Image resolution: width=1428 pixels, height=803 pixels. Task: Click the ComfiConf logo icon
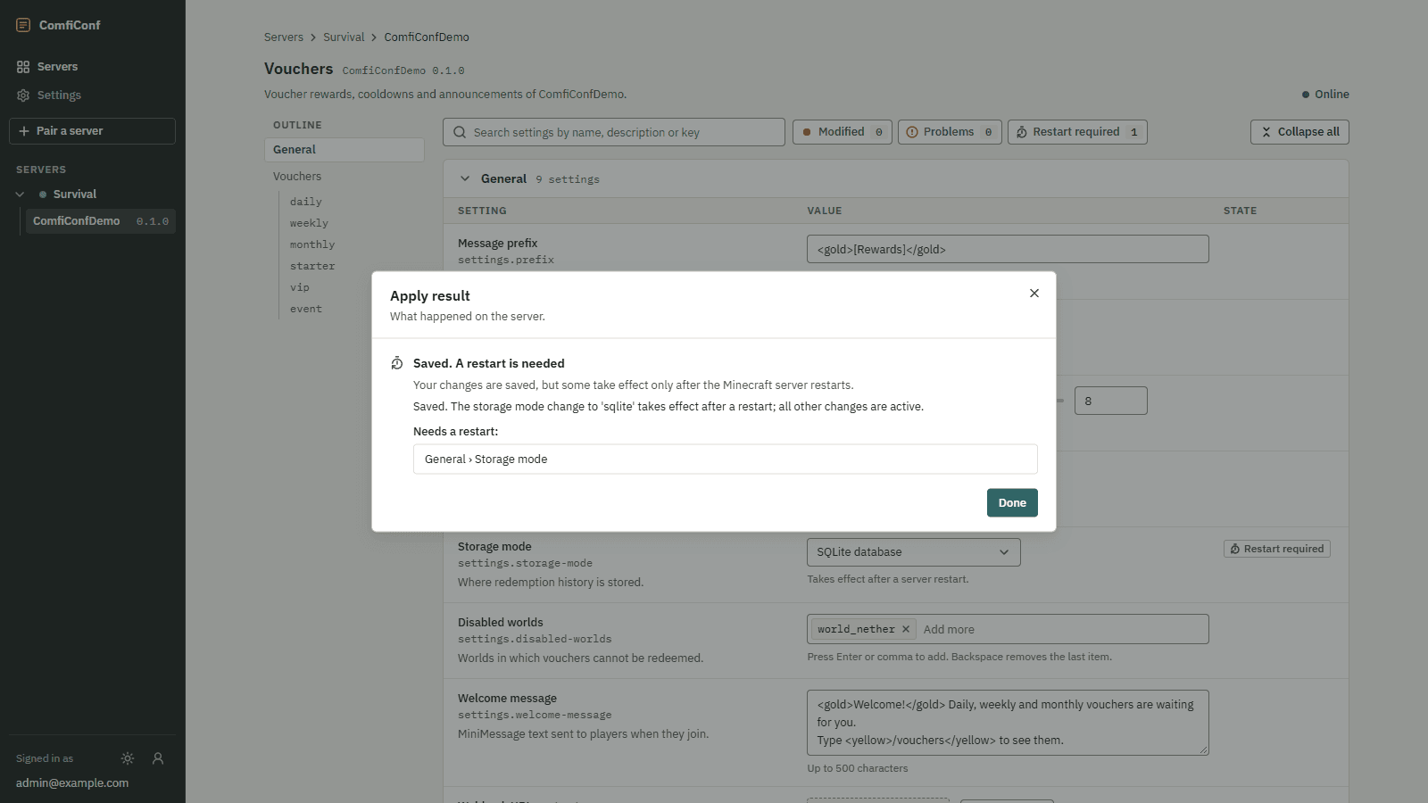23,25
